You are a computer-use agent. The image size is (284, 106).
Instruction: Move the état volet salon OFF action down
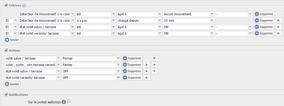pyautogui.click(x=154, y=71)
